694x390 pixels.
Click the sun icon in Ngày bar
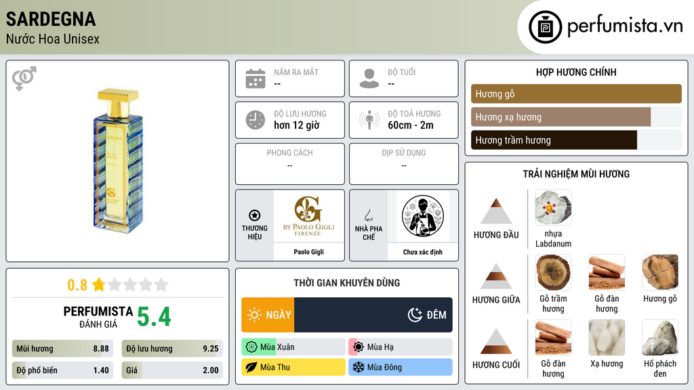pyautogui.click(x=255, y=315)
